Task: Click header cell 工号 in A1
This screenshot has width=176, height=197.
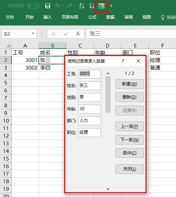Action: pos(25,52)
